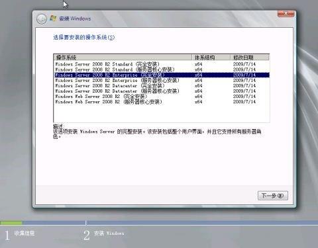
Task: Click the back arrow icon
Action: pos(41,19)
